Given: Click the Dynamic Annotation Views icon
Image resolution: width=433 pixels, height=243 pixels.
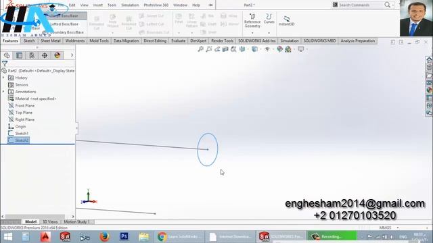Looking at the screenshot, I should click(233, 49).
